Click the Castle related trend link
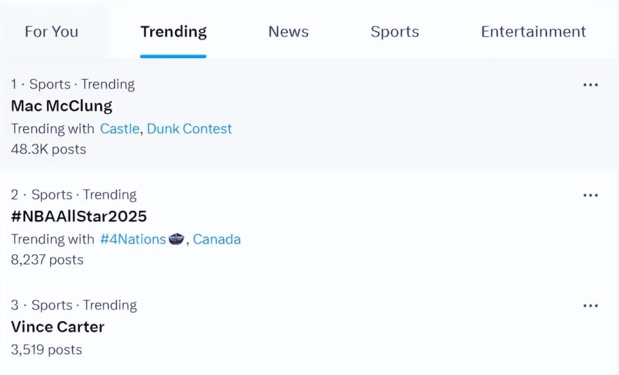 coord(119,129)
